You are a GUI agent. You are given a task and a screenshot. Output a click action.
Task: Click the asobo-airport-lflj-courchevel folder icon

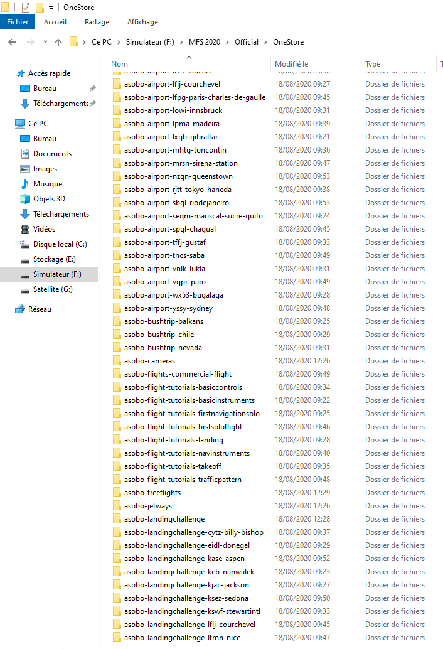tap(117, 84)
